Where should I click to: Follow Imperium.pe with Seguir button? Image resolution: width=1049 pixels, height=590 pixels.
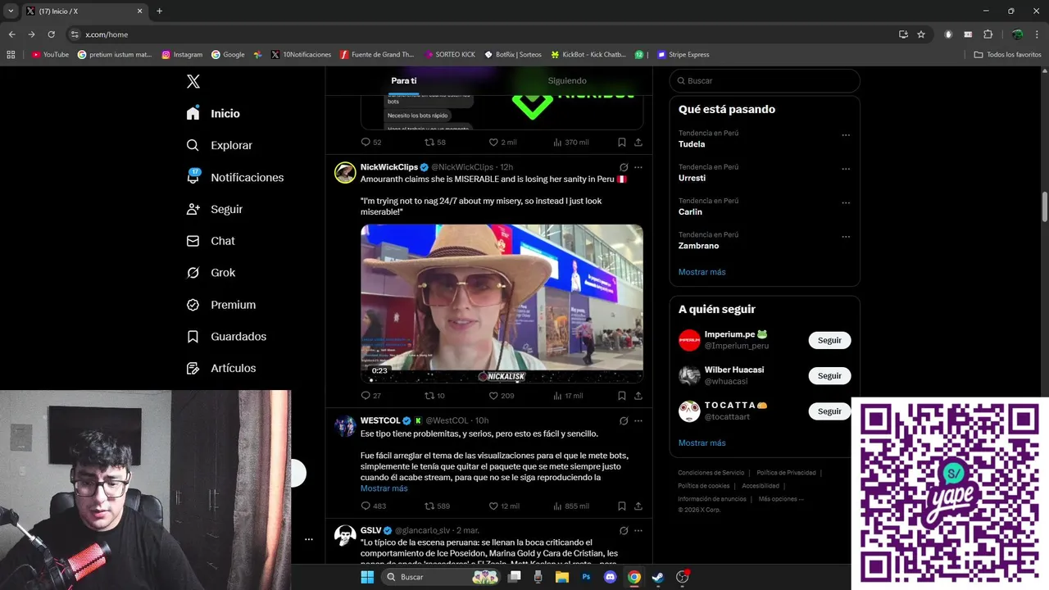(x=829, y=340)
